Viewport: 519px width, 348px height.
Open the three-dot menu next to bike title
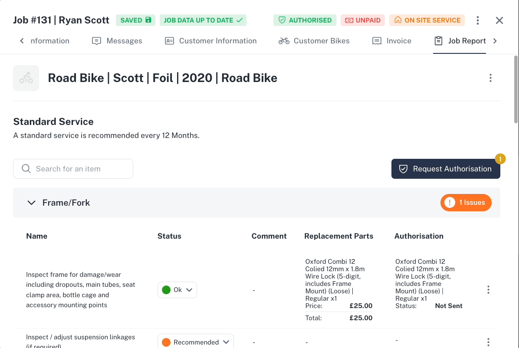click(x=490, y=78)
